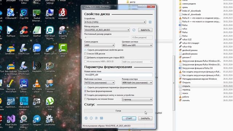The image size is (233, 131).
Task: Select для вин 7 item in Explorer
Action: [x=185, y=57]
